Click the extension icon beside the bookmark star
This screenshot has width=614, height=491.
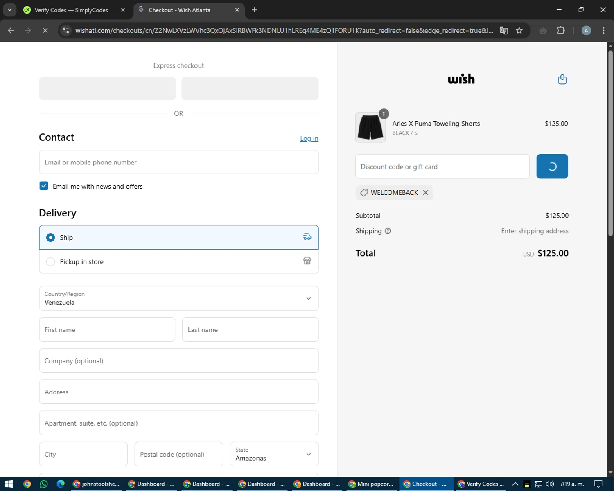[x=543, y=30]
